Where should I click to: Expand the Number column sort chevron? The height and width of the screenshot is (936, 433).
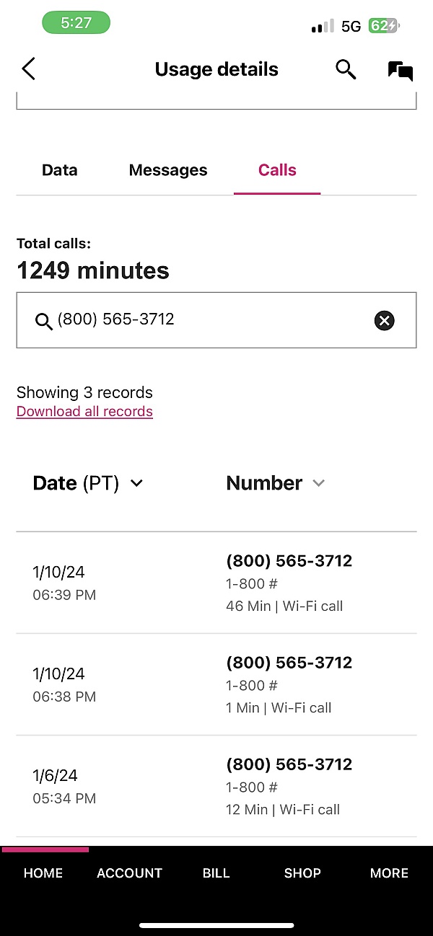click(318, 483)
